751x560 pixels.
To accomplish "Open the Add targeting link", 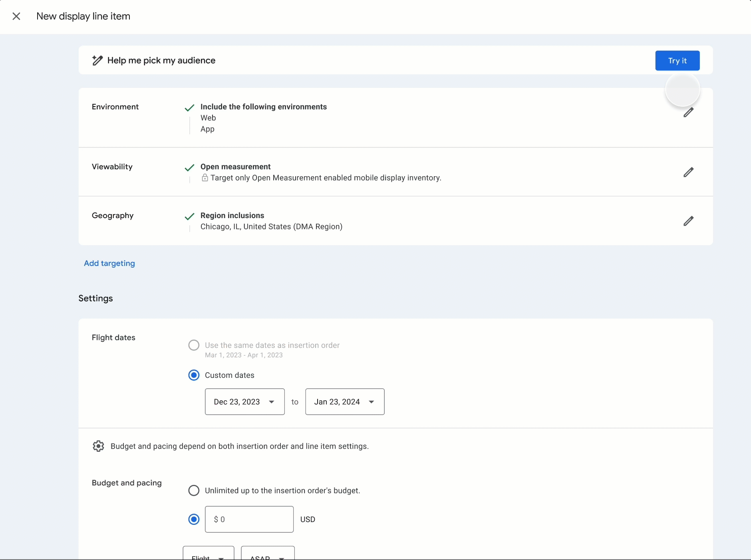I will pos(109,263).
